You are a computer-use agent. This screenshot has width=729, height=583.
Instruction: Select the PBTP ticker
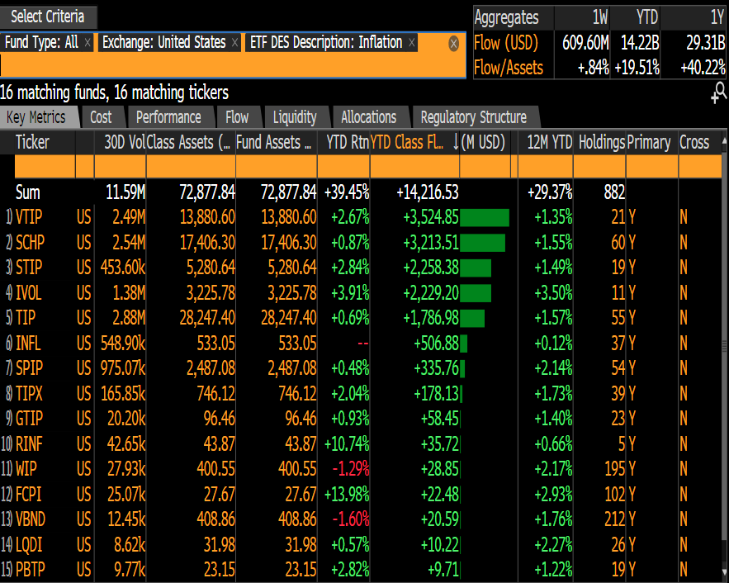tap(31, 570)
